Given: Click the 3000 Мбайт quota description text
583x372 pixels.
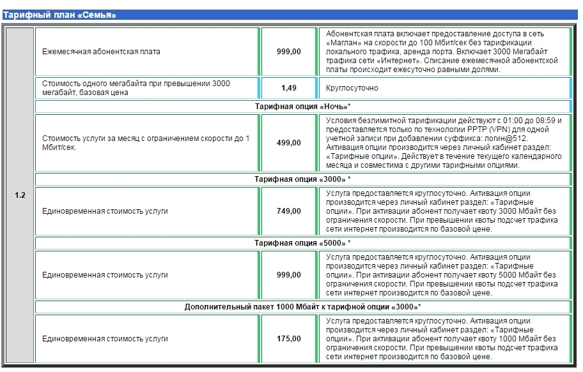Looking at the screenshot, I should 442,211.
